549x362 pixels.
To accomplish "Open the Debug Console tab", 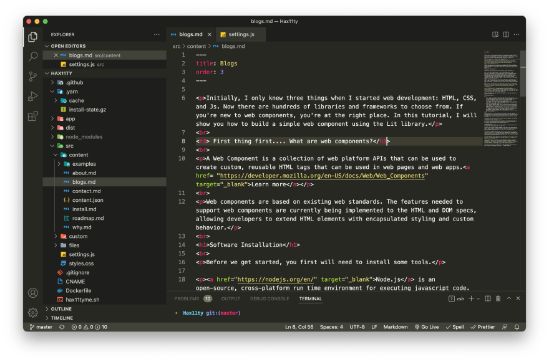I will click(x=270, y=298).
